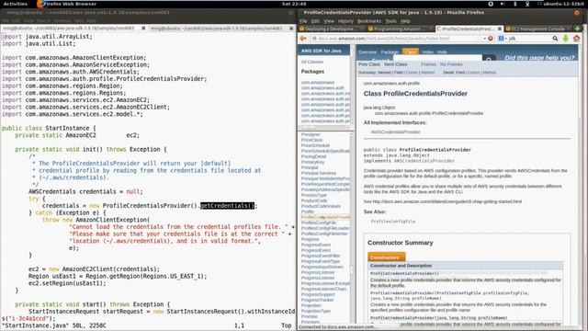Open the Activities overview
The width and height of the screenshot is (588, 331).
point(16,4)
